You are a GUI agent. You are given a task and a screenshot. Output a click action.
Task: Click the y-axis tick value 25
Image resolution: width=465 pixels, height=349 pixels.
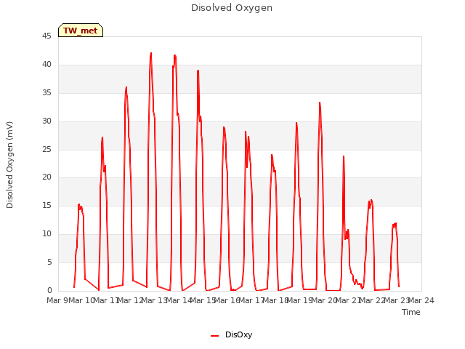pyautogui.click(x=46, y=149)
